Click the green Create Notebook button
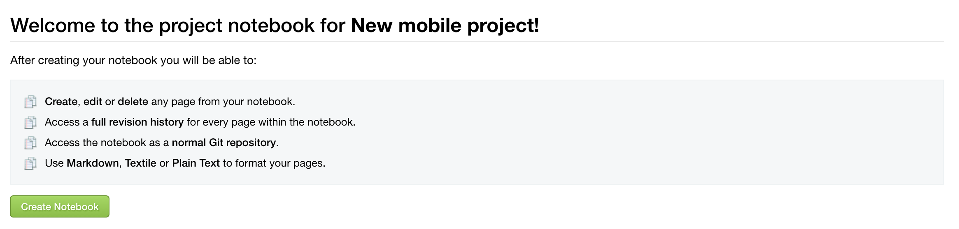This screenshot has width=959, height=229. [60, 206]
